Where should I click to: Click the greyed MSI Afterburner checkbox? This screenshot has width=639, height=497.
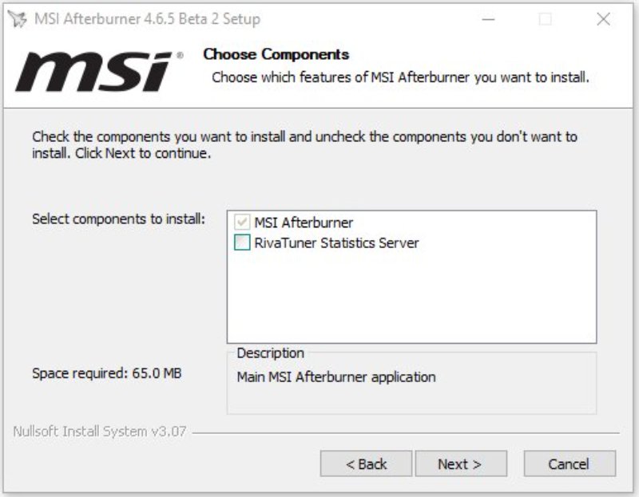click(x=242, y=223)
